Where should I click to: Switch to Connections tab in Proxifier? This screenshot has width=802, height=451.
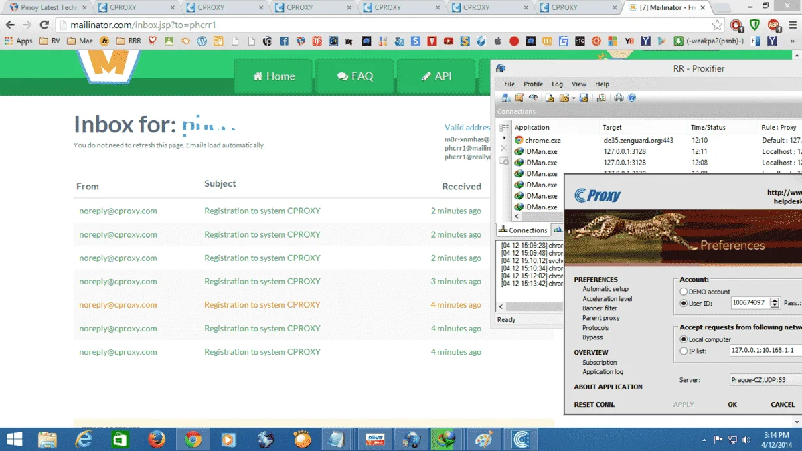click(x=524, y=230)
